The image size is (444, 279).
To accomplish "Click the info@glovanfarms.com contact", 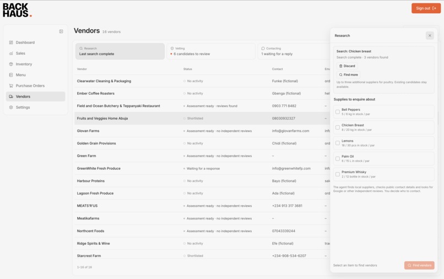I will [x=290, y=131].
